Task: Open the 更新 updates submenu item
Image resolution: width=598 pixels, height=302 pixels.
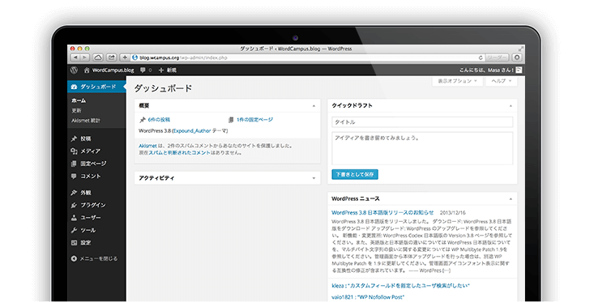Action: coord(77,111)
